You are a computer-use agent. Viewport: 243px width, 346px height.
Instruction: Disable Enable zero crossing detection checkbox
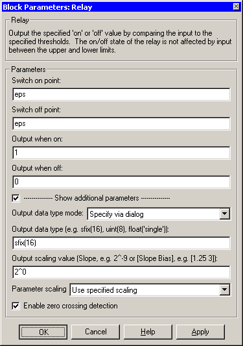click(16, 306)
